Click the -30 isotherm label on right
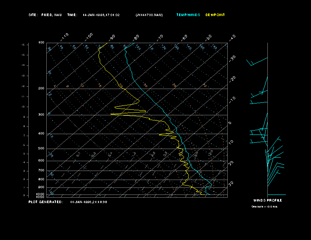Image resolution: width=311 pixels, height=240 pixels. coord(232,58)
